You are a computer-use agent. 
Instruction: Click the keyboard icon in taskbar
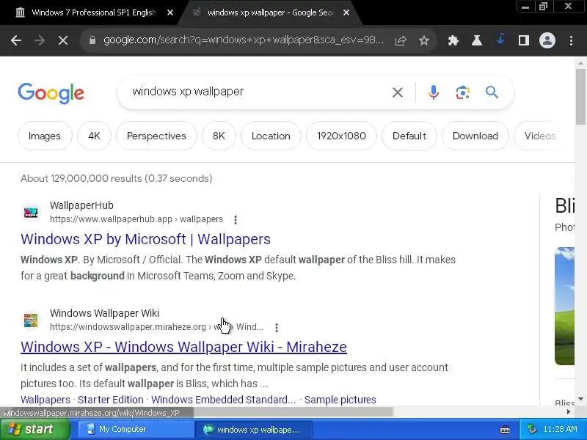(505, 430)
